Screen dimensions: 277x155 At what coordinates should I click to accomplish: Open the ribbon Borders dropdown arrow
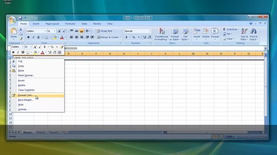click(50, 37)
